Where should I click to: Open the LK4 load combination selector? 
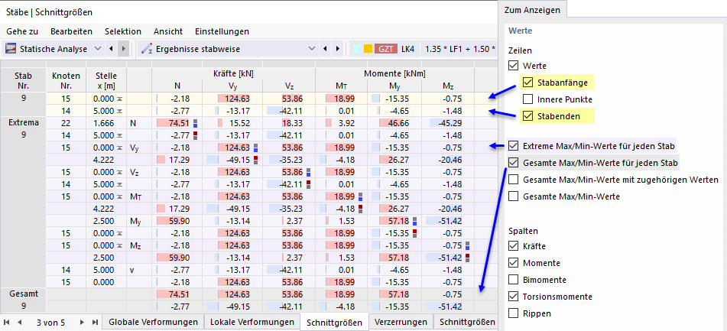click(x=408, y=49)
